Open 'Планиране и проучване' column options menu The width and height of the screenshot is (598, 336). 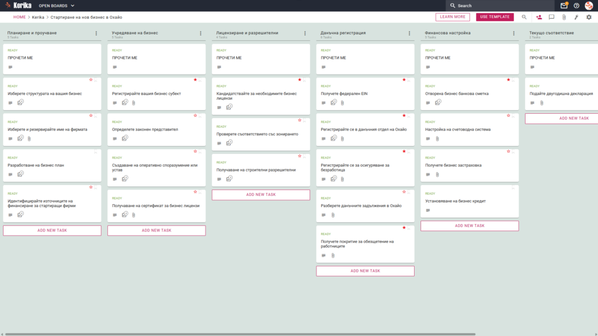point(96,33)
